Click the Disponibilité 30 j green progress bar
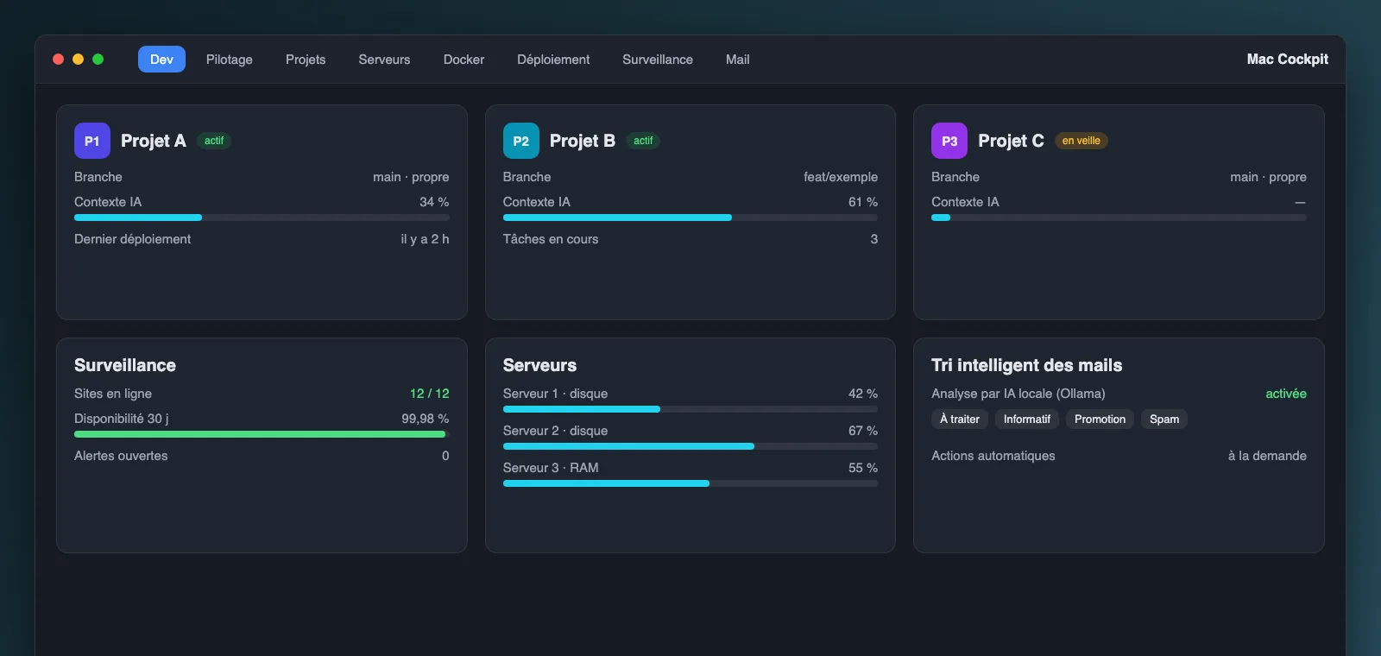This screenshot has width=1381, height=656. pos(262,434)
